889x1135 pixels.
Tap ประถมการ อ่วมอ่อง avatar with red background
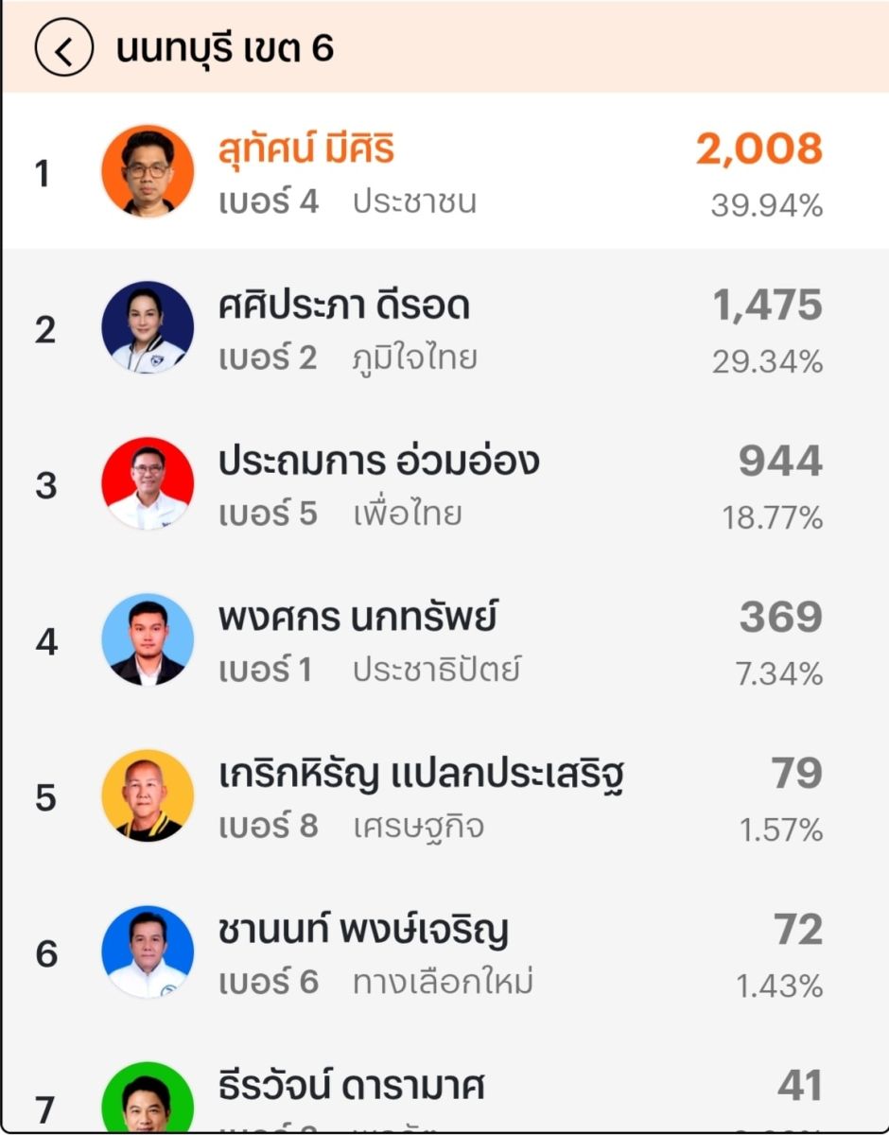[x=148, y=483]
